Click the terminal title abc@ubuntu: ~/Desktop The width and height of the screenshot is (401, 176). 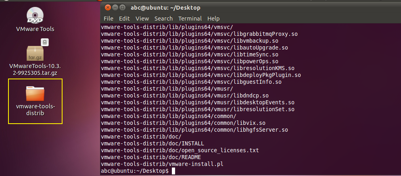165,8
